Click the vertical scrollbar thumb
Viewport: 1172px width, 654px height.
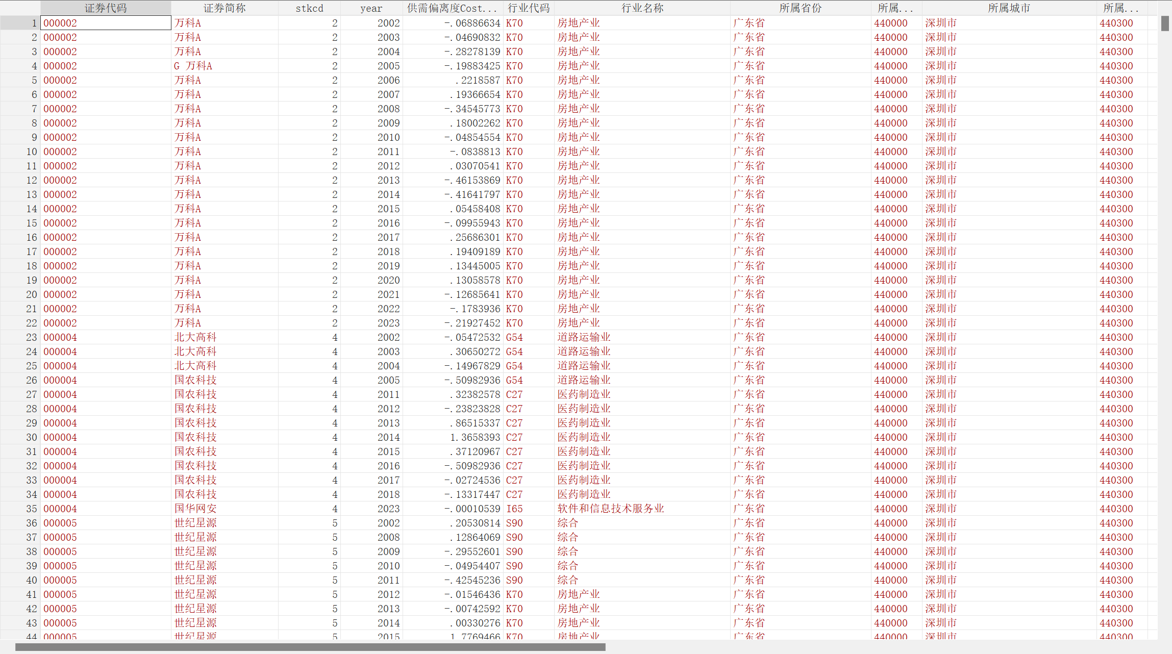click(1165, 23)
